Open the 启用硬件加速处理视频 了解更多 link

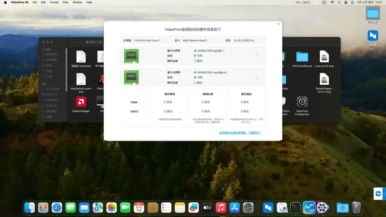pos(240,133)
